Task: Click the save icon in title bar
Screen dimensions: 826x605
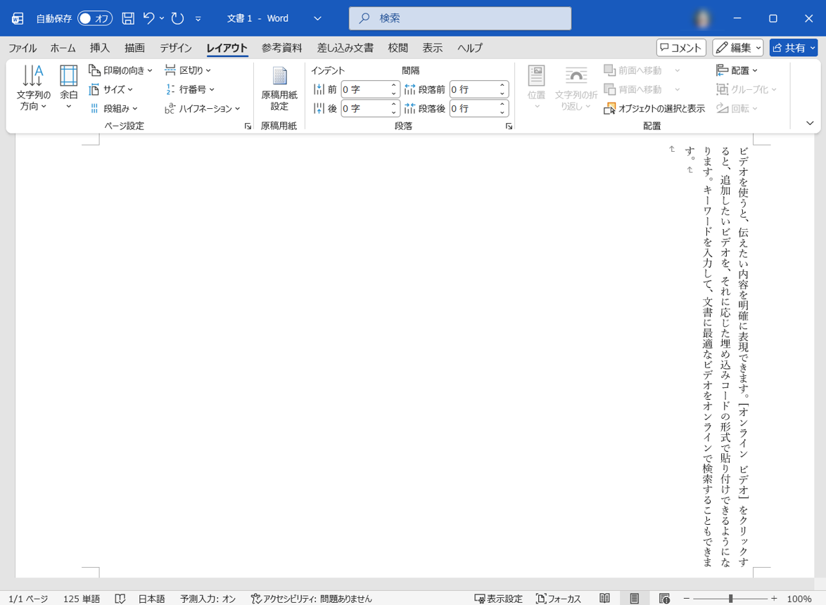Action: [x=128, y=18]
